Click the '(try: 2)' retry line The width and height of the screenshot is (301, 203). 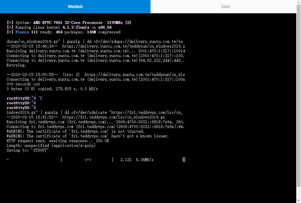pyautogui.click(x=96, y=75)
